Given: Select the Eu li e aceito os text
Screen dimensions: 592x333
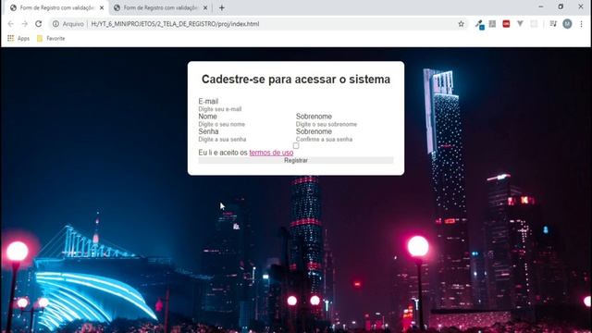Looking at the screenshot, I should click(223, 153).
